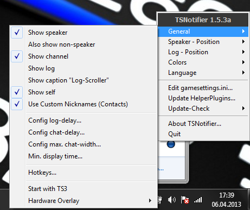Enable Also show non-speaker option
The height and width of the screenshot is (210, 250).
(x=83, y=44)
